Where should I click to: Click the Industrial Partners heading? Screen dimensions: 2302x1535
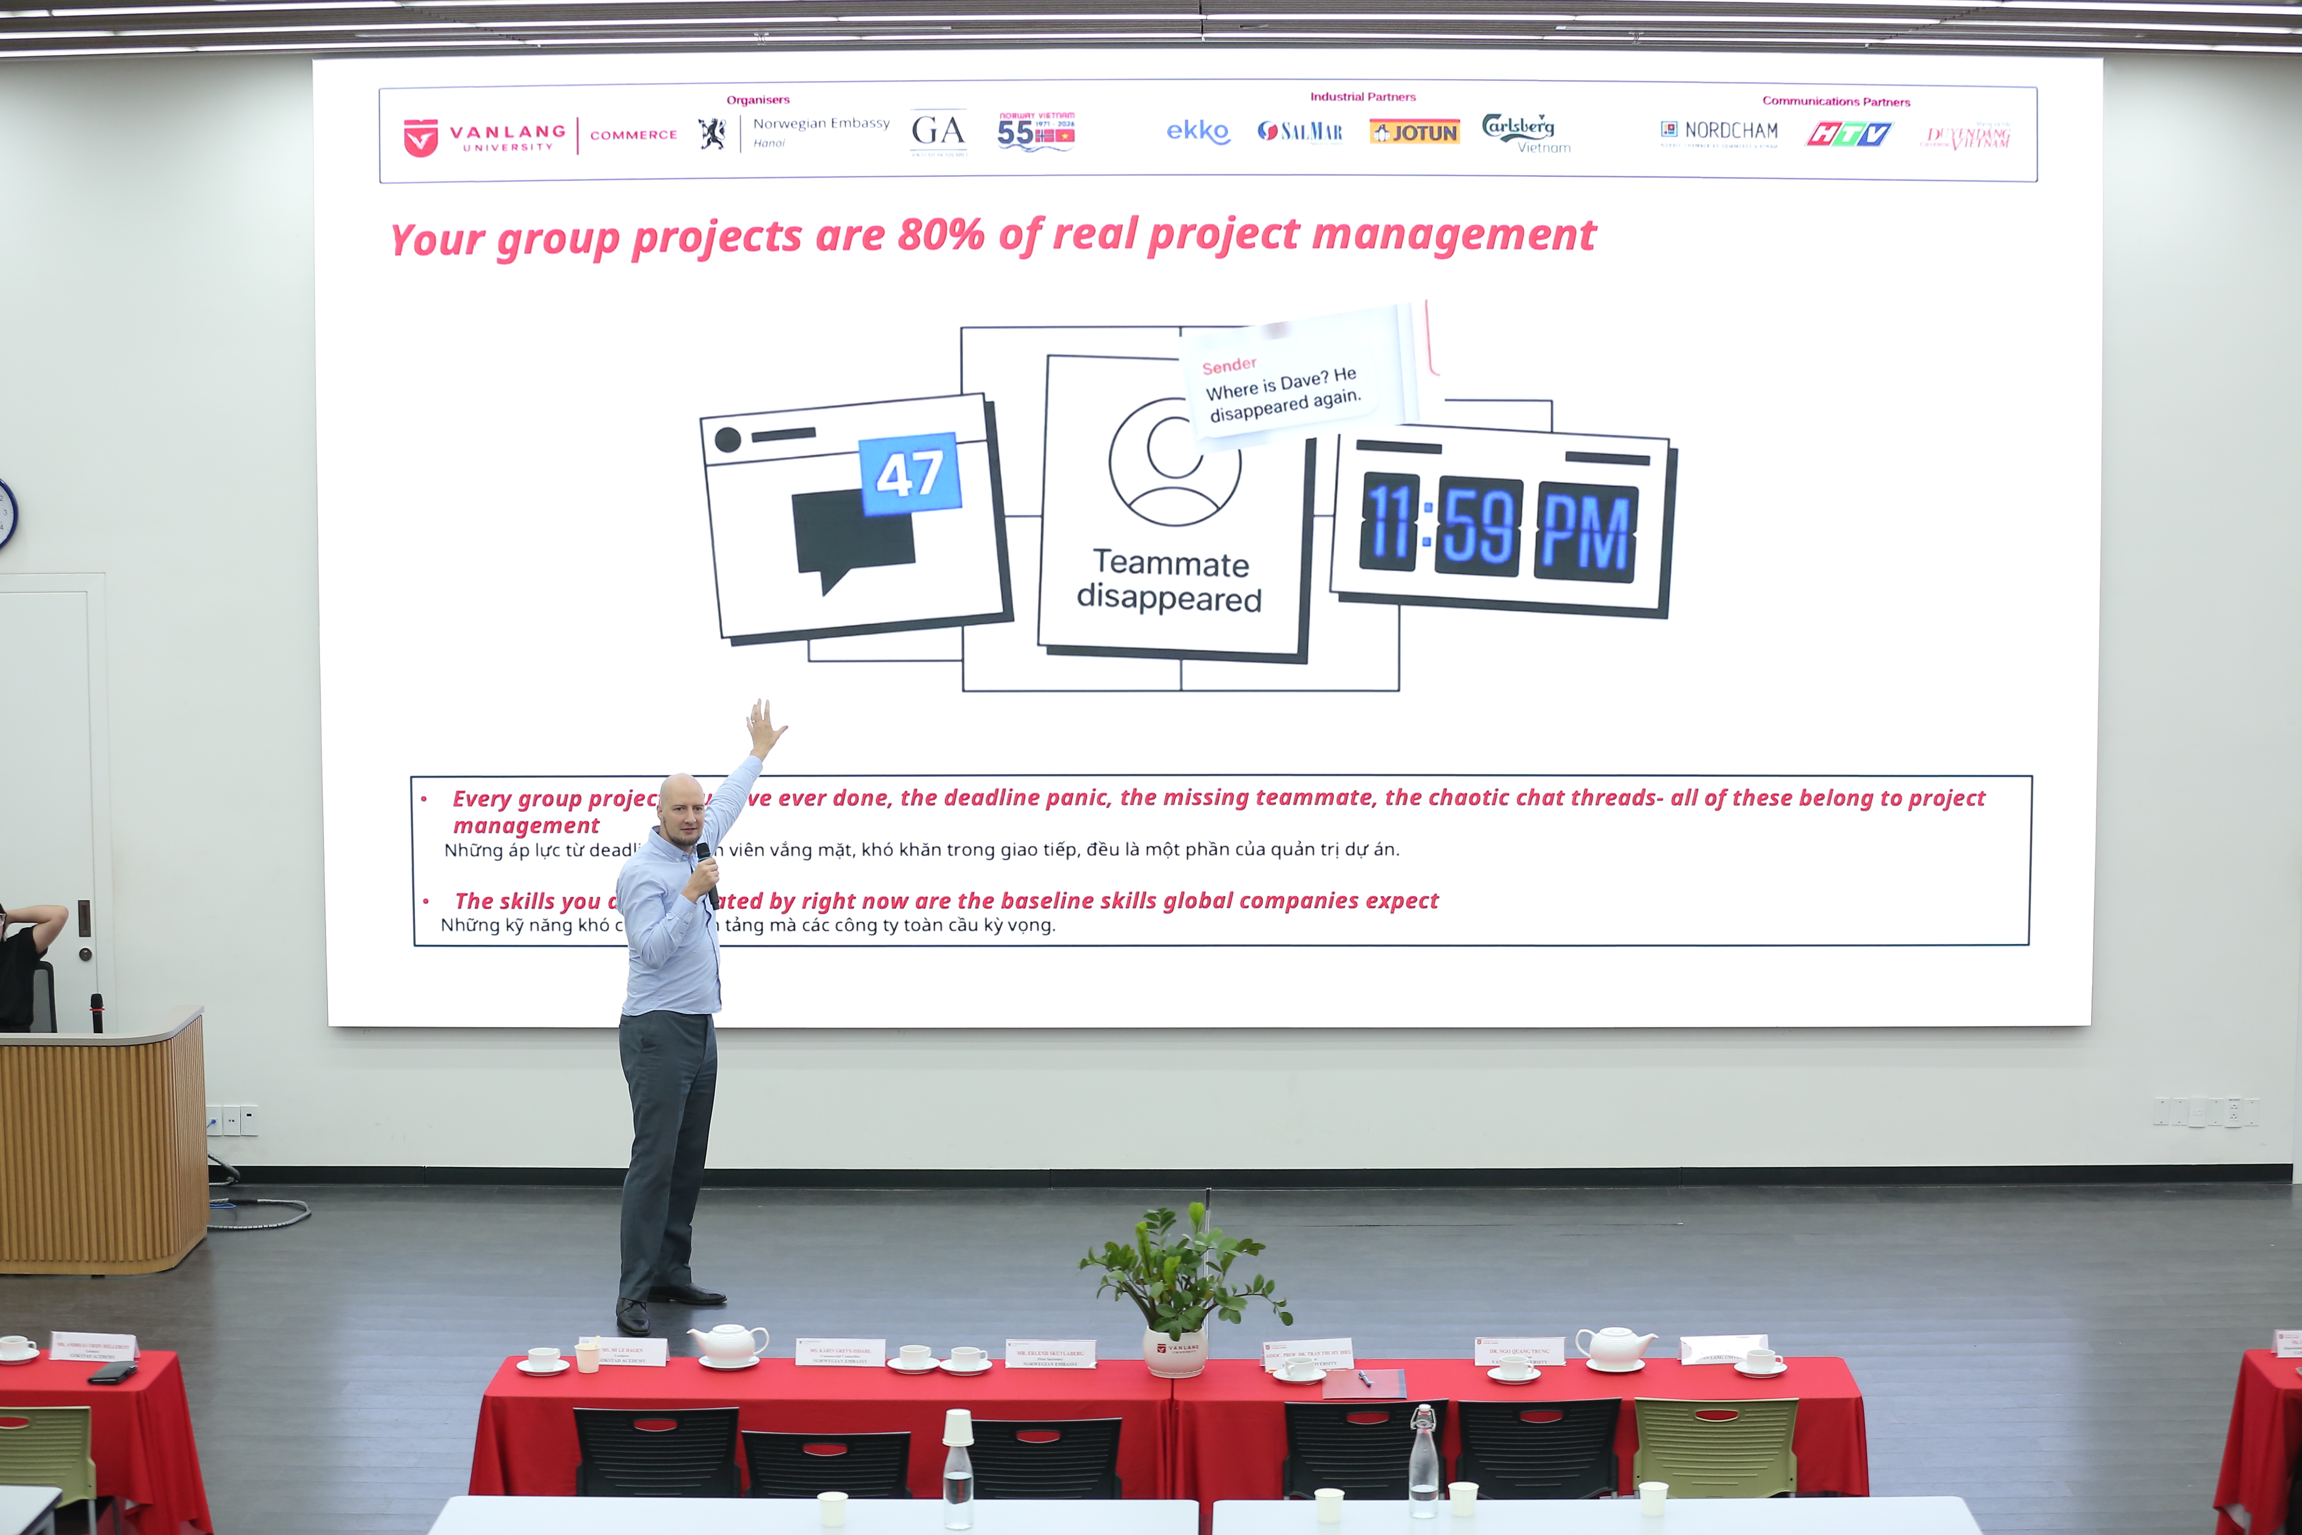pyautogui.click(x=1362, y=97)
